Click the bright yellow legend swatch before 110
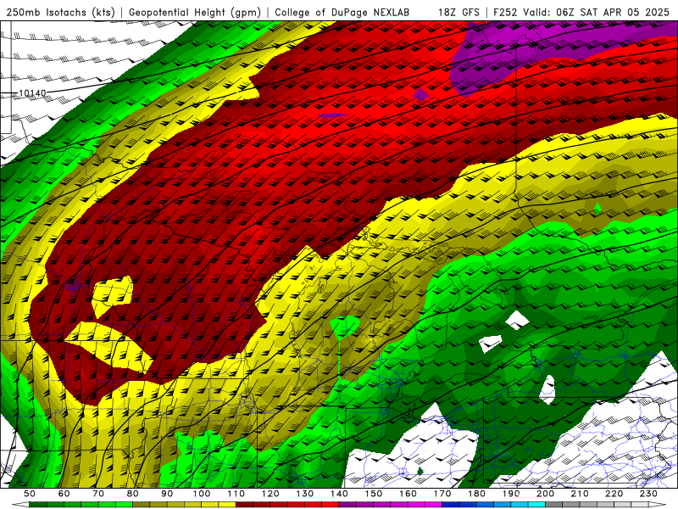 (227, 505)
